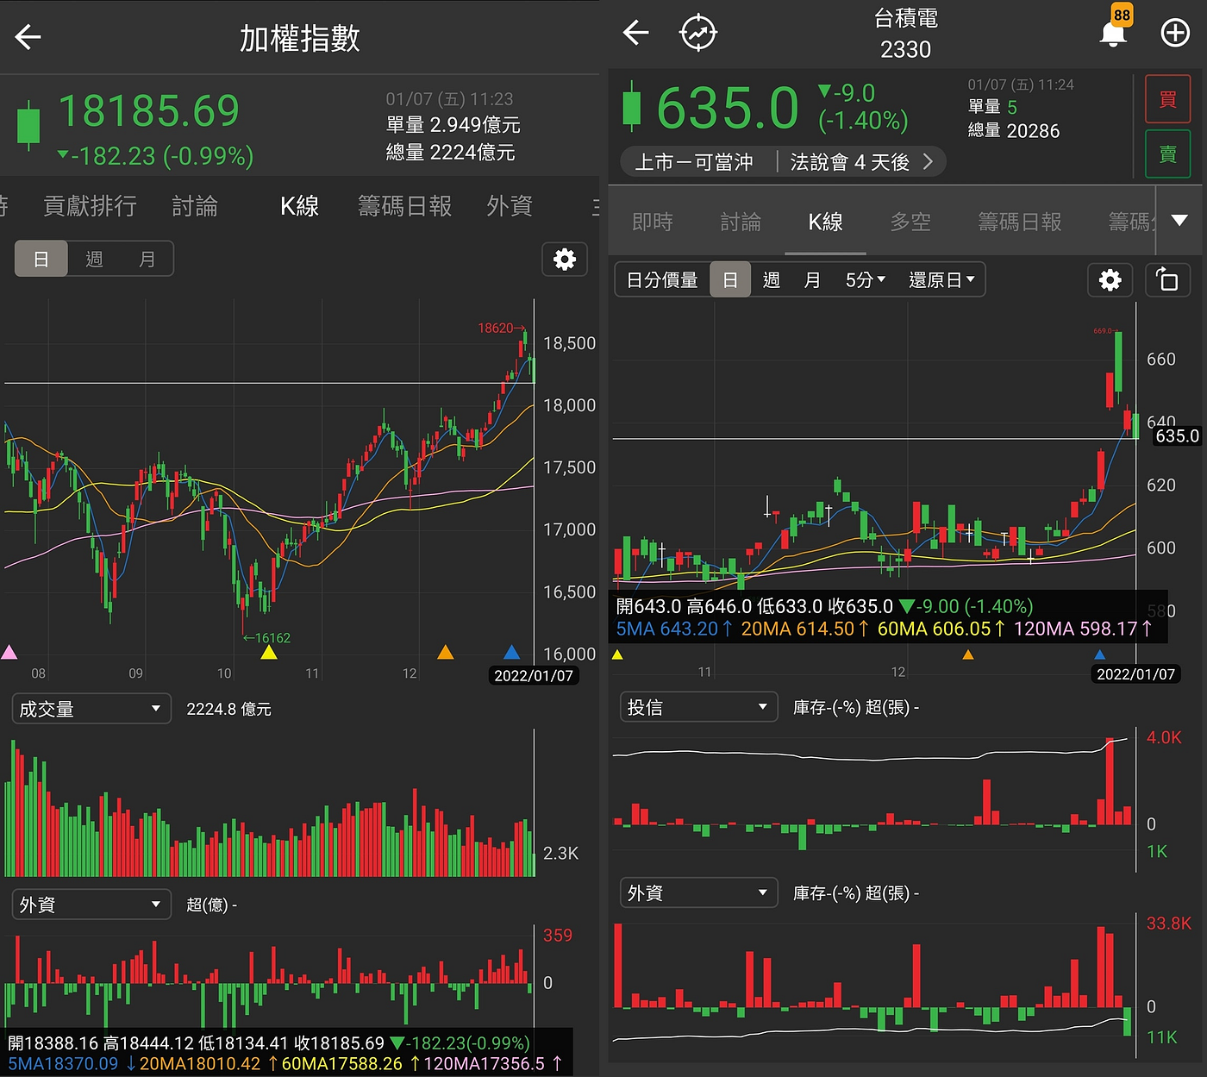This screenshot has width=1207, height=1077.
Task: Go back from 台積電 2330 screen
Action: coord(635,34)
